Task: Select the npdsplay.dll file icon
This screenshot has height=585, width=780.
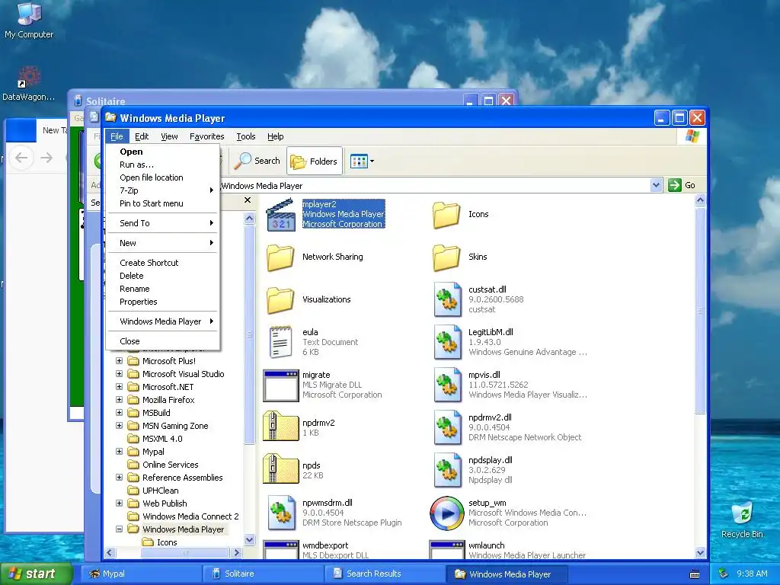Action: pyautogui.click(x=446, y=471)
